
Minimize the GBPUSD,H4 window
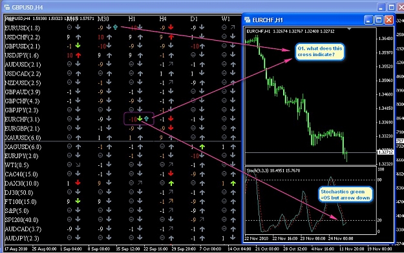pos(381,7)
